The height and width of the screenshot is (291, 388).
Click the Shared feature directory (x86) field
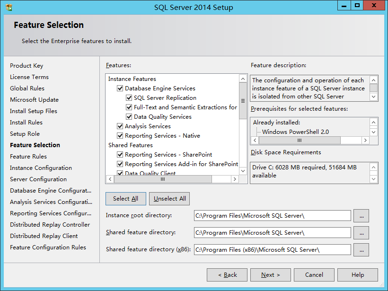point(273,250)
